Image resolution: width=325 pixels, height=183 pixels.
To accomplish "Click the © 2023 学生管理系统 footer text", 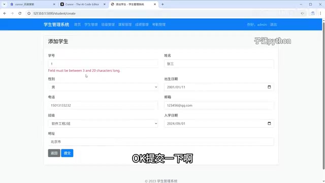I will point(161,181).
